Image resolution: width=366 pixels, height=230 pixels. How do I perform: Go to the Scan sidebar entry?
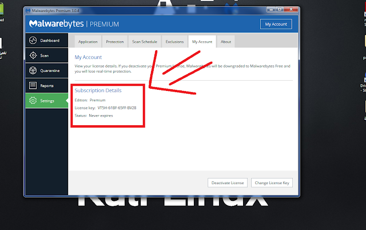pos(47,55)
